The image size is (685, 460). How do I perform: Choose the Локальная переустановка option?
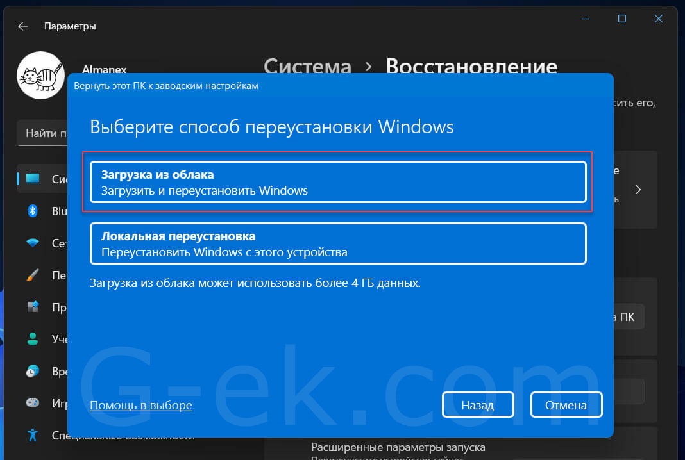tap(338, 243)
